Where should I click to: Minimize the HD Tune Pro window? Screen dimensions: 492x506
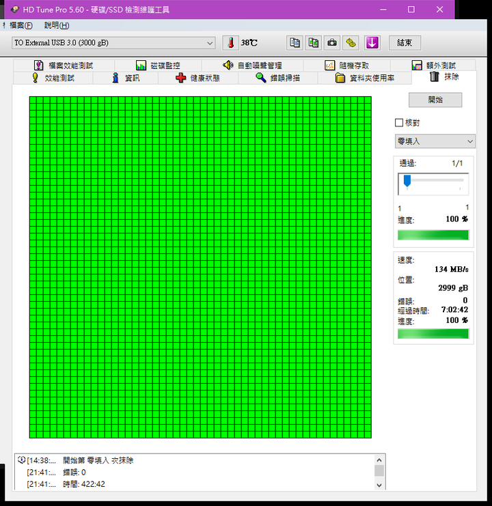pos(383,10)
